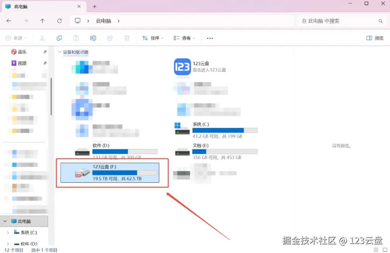Image resolution: width=390 pixels, height=253 pixels.
Task: Click the Share icon in toolbar
Action: point(110,38)
